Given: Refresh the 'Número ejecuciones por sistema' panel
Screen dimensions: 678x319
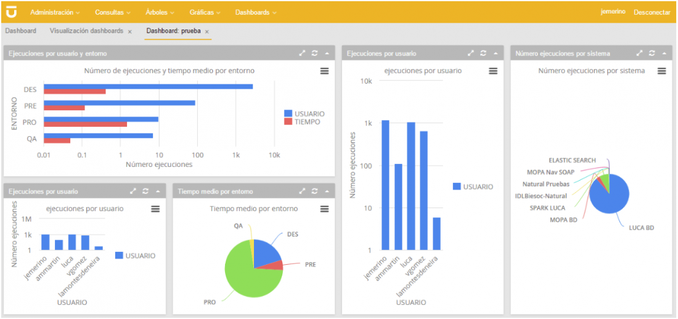Looking at the screenshot, I should click(x=652, y=54).
